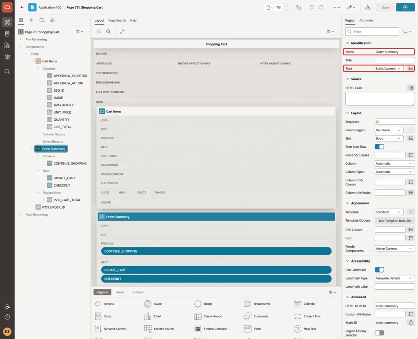Open the CSS Classes quick pick icon
This screenshot has height=339, width=418.
[411, 230]
